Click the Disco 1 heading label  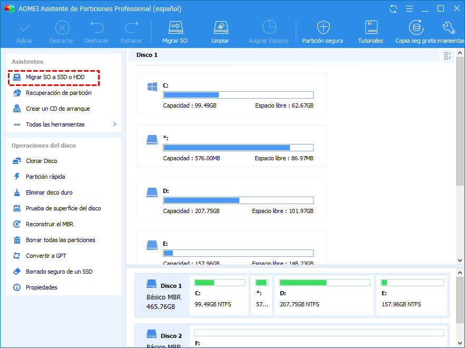(147, 55)
